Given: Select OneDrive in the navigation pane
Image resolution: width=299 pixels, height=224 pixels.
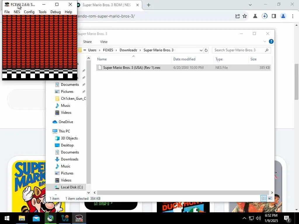Looking at the screenshot, I should pyautogui.click(x=66, y=122).
